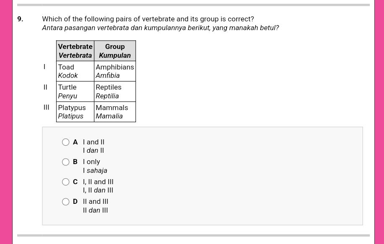Click the answer text 'I and II'
This screenshot has height=244, width=384.
point(93,142)
